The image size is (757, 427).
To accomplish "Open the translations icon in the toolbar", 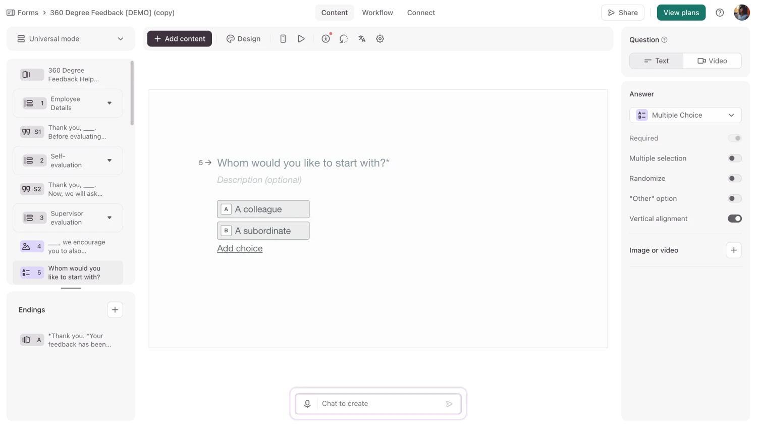I will click(362, 38).
